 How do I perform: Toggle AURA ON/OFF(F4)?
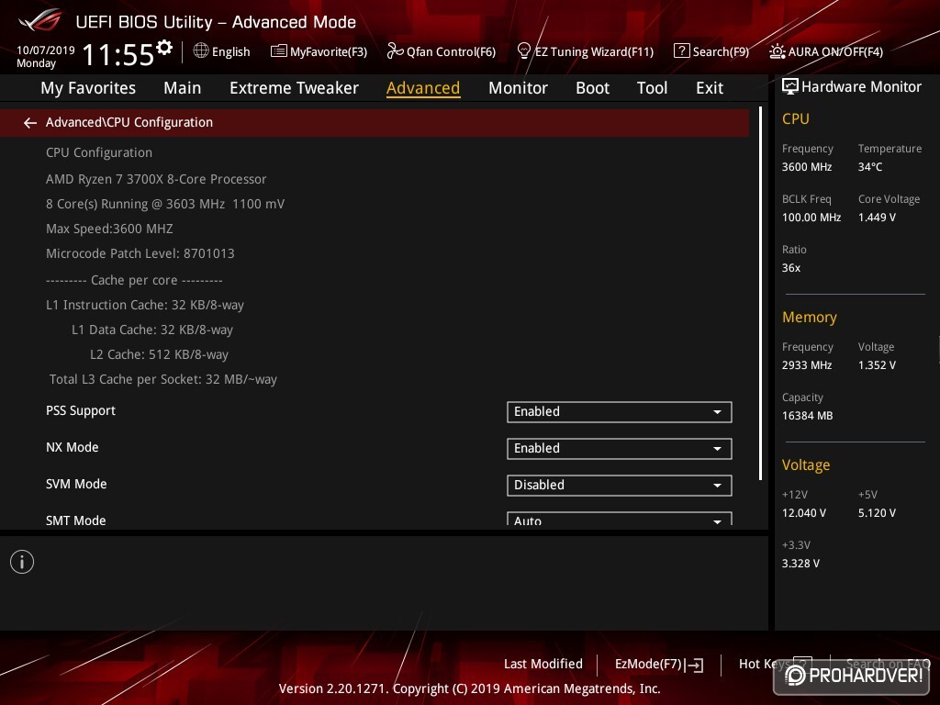[826, 51]
